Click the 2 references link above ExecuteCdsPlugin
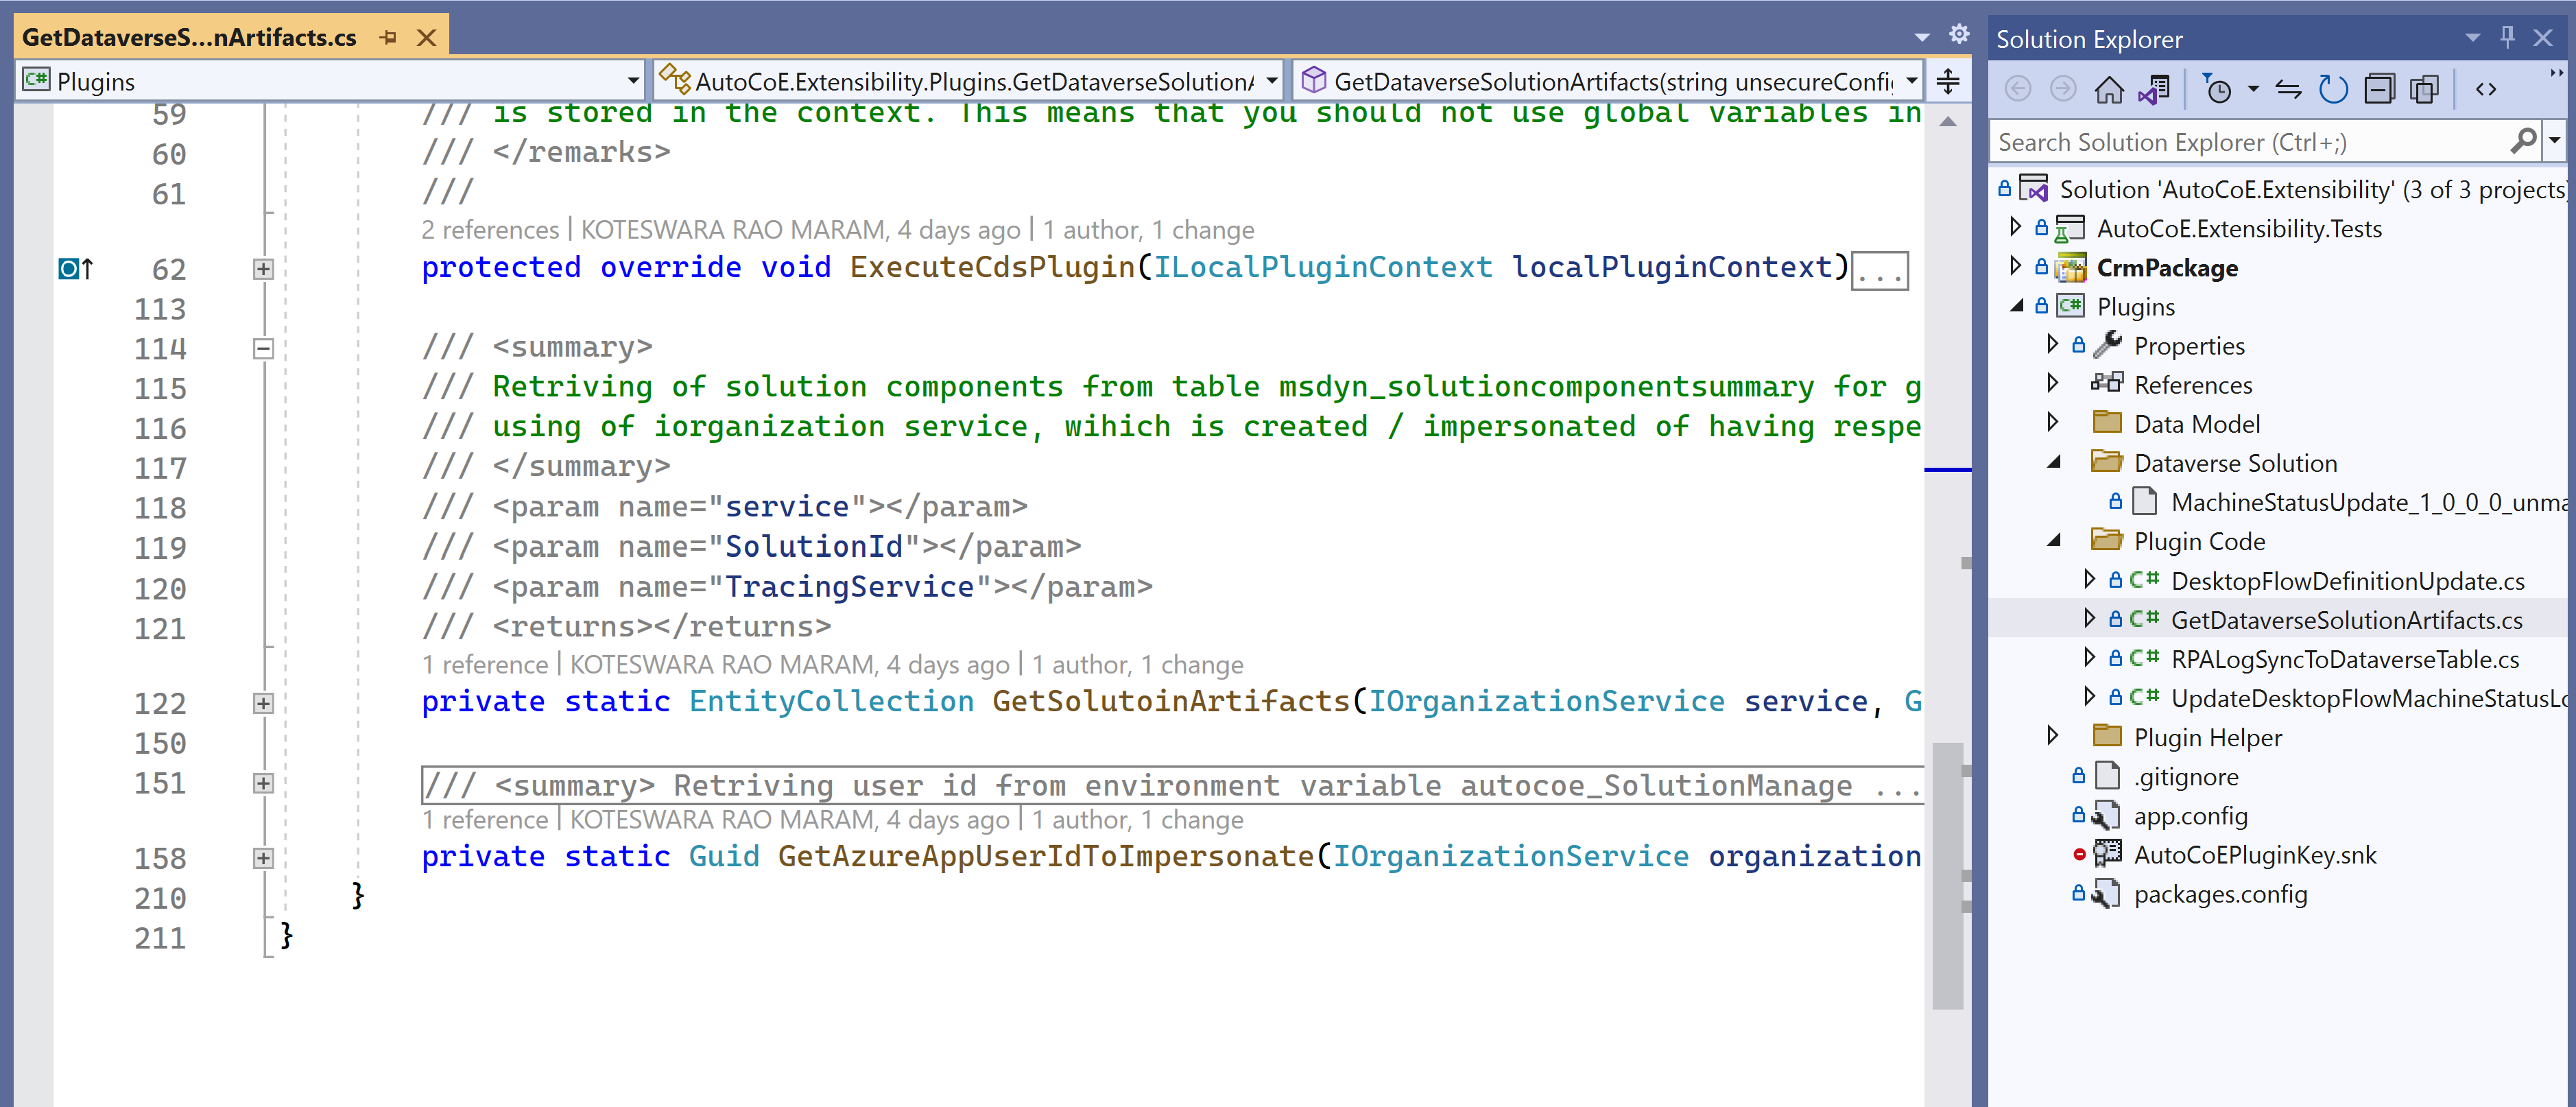Image resolution: width=2576 pixels, height=1107 pixels. click(x=489, y=229)
